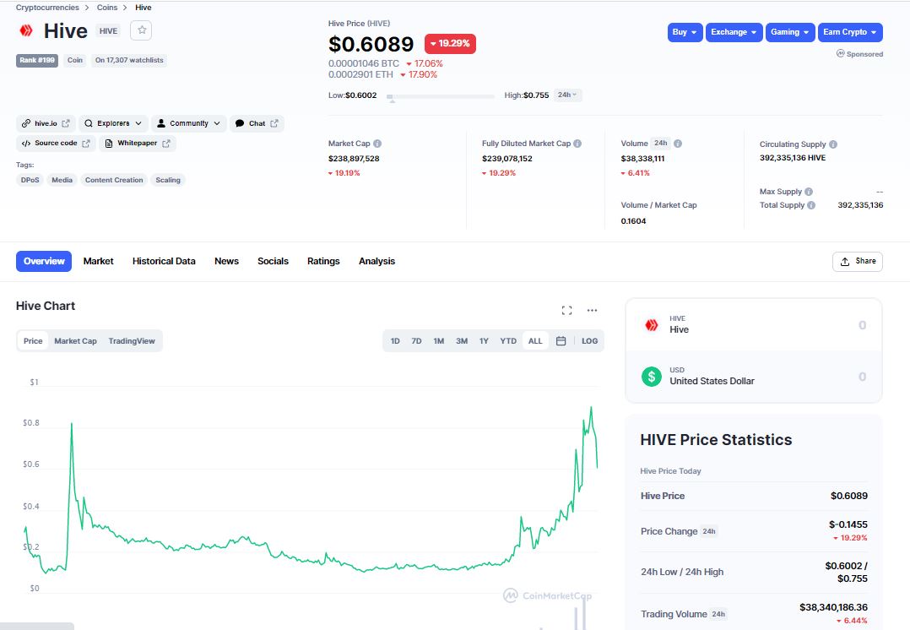The width and height of the screenshot is (910, 630).
Task: Switch to the Socials tab
Action: (273, 261)
